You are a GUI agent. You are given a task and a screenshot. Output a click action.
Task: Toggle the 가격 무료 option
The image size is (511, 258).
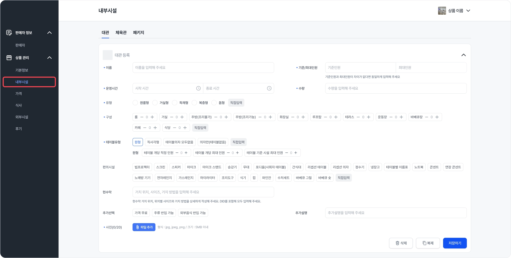point(141,213)
